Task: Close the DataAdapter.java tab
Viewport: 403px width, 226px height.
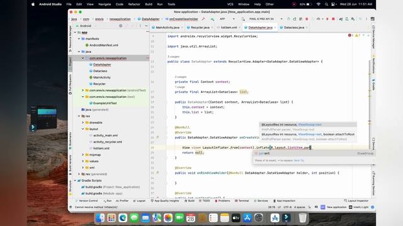Action: click(x=275, y=28)
